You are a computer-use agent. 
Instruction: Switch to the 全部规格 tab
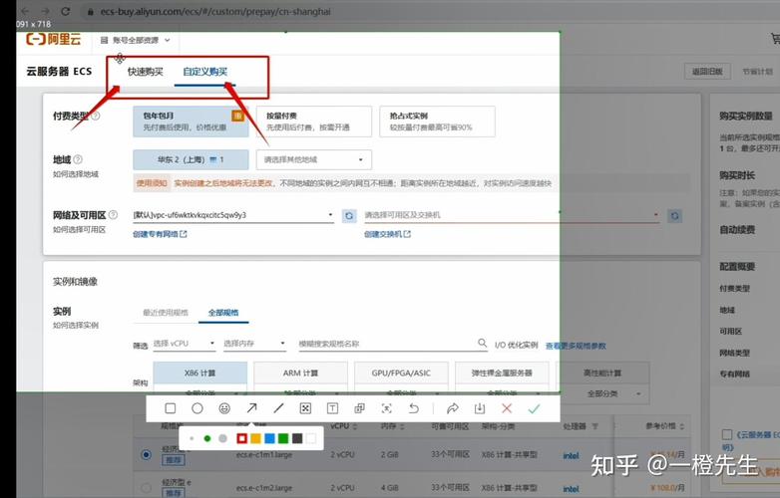pos(223,313)
